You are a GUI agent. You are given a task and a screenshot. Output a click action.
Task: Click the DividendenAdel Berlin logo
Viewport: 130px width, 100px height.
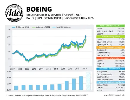(14, 13)
